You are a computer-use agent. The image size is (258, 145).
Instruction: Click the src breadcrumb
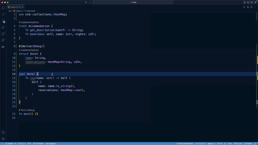point(10,11)
